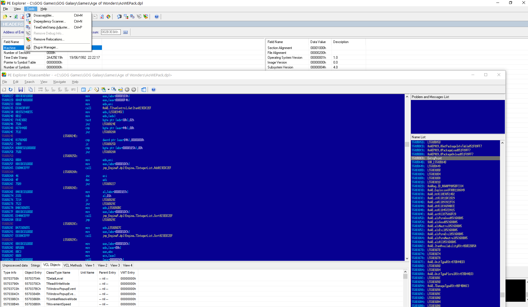Click the Navigate Forward arrow icon
The image size is (528, 307).
click(134, 90)
